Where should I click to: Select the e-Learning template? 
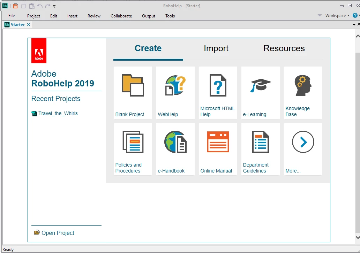261,93
